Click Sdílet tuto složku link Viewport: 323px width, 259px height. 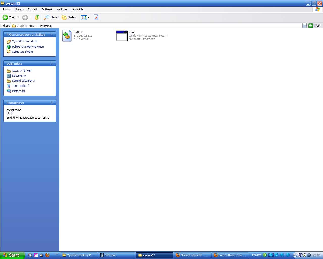click(x=22, y=52)
